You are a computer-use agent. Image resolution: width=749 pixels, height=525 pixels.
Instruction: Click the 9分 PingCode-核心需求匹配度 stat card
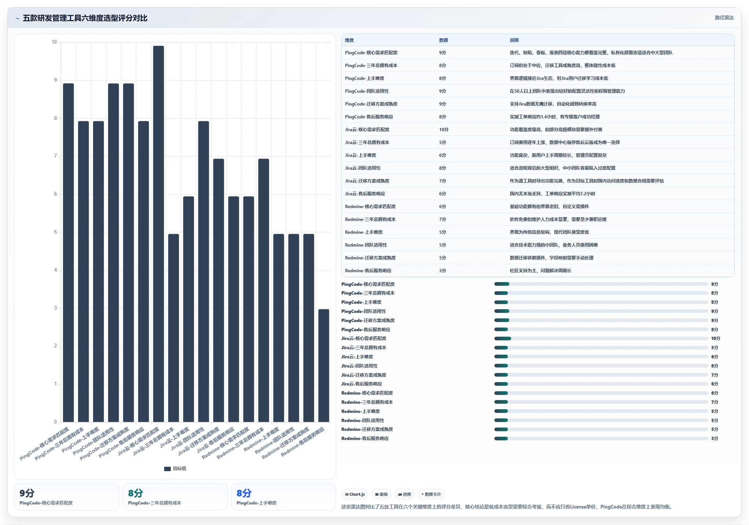[67, 497]
